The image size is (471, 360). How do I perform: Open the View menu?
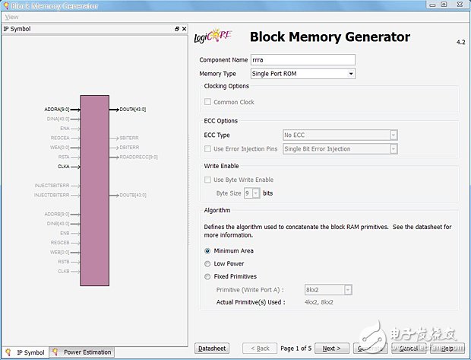point(12,17)
